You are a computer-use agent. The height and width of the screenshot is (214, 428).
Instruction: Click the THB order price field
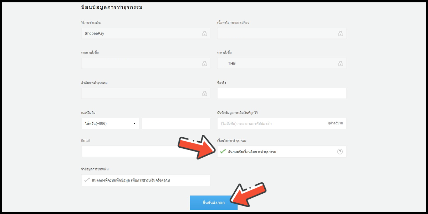coord(282,63)
